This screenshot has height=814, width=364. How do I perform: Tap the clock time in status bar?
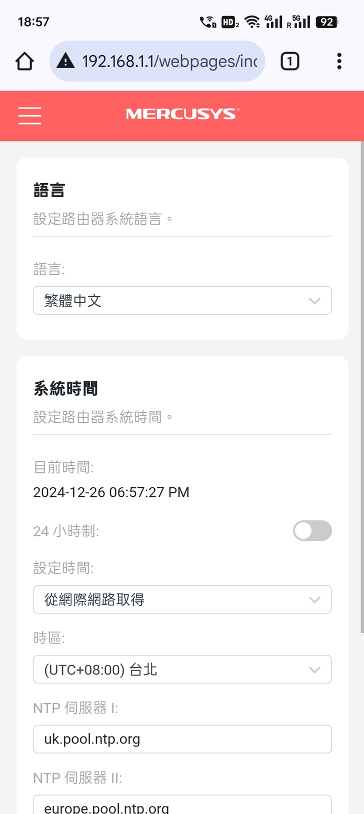(33, 22)
